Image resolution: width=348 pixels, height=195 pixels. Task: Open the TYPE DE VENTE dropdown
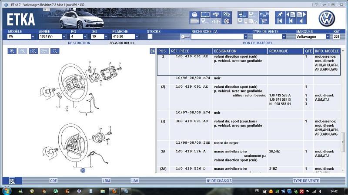pyautogui.click(x=284, y=36)
